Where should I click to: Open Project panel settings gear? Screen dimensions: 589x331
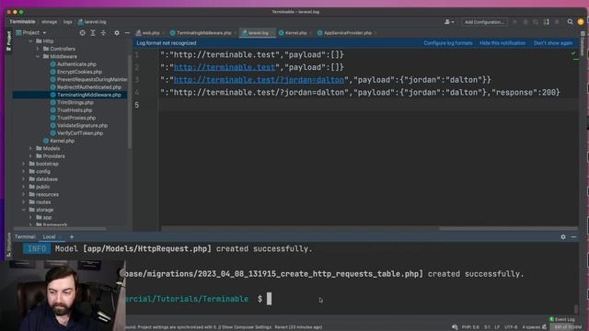(x=117, y=33)
